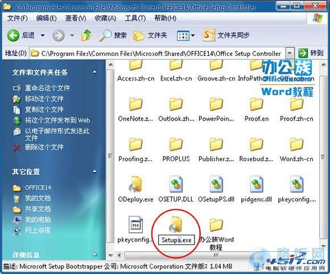The width and height of the screenshot is (330, 274).
Task: Click the Setupa.exe file icon
Action: 176,224
